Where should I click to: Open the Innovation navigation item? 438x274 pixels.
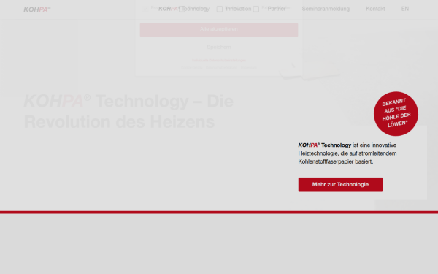[x=239, y=9]
